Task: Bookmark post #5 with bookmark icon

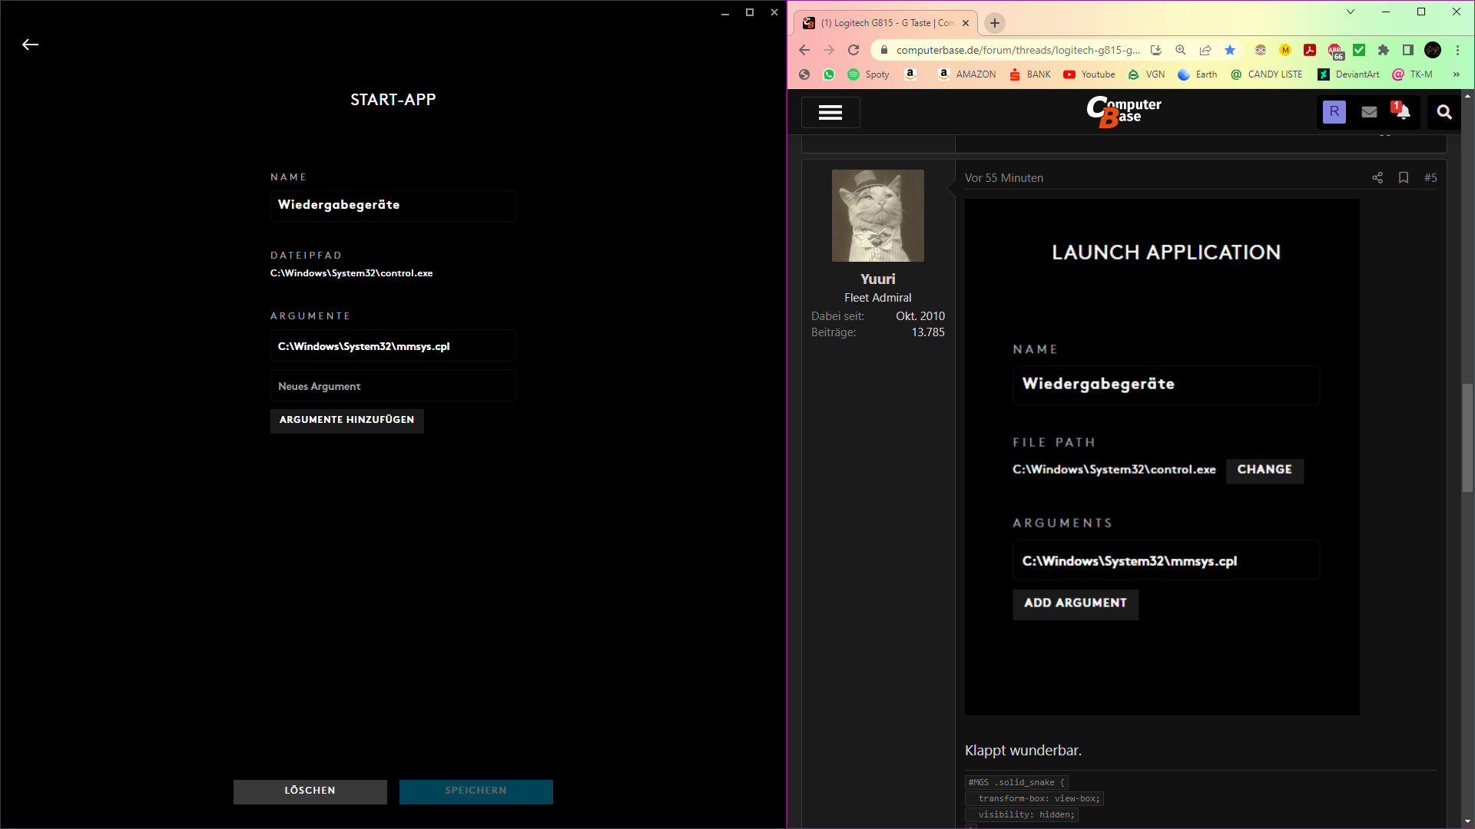Action: pos(1404,178)
